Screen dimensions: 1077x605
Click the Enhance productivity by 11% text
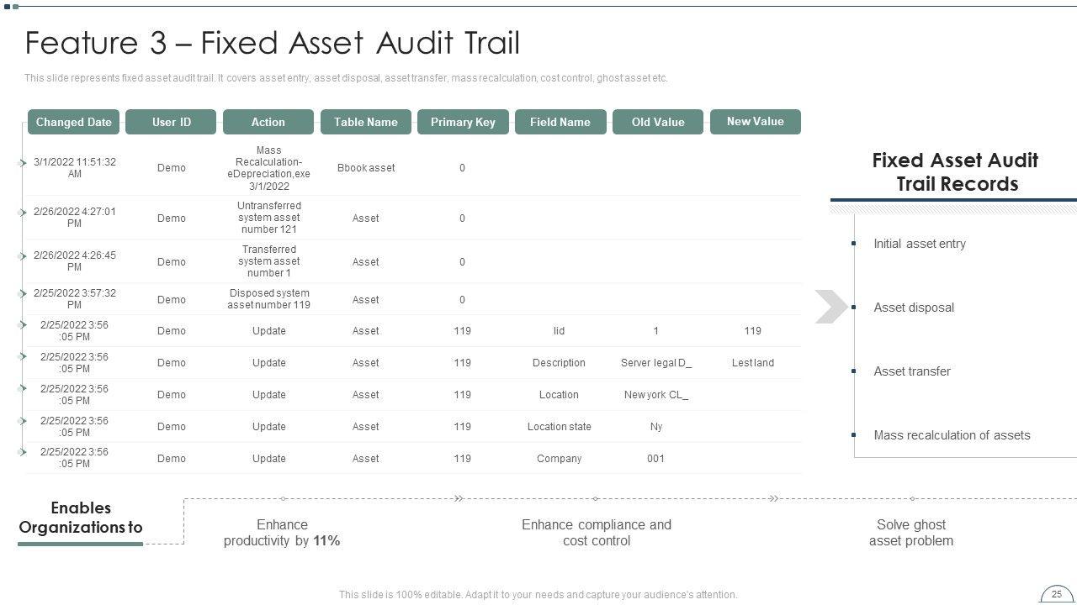point(282,533)
